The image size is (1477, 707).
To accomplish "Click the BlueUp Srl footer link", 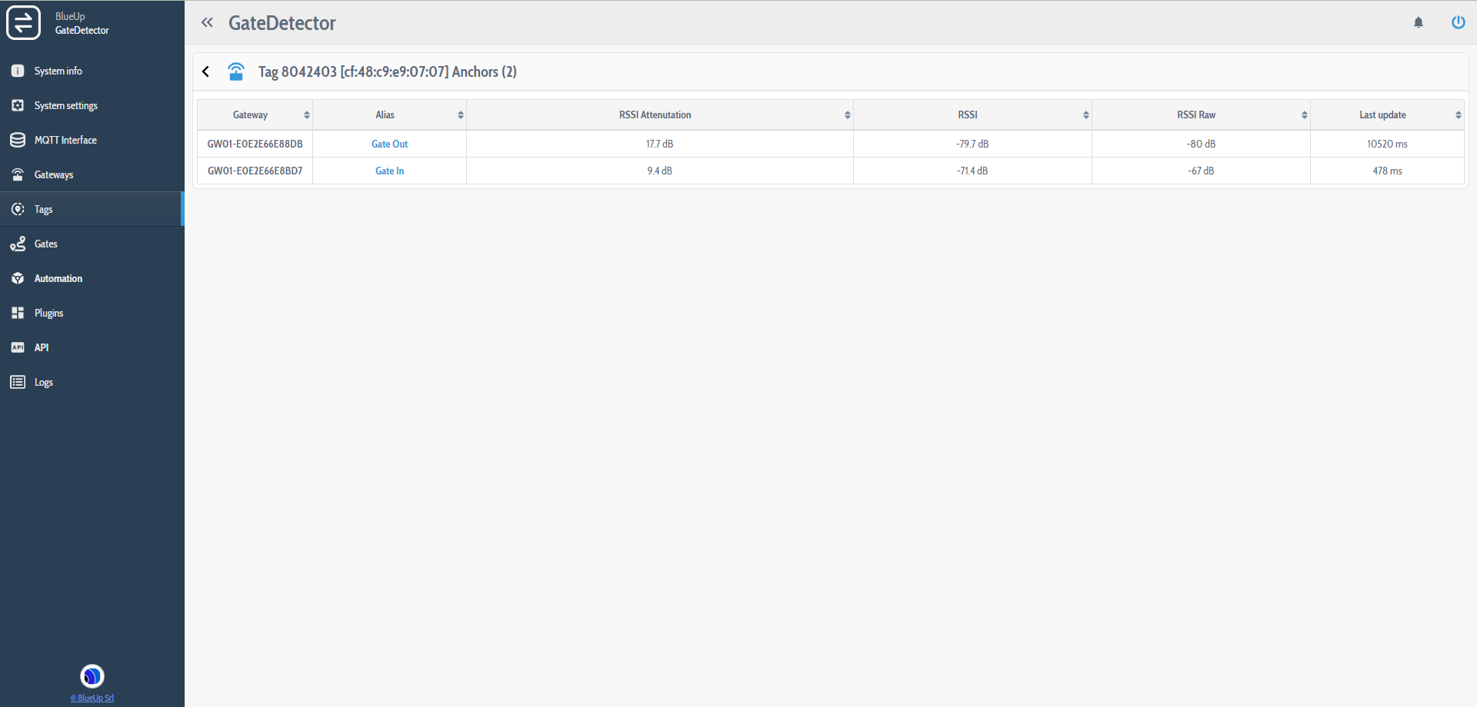I will pos(92,698).
